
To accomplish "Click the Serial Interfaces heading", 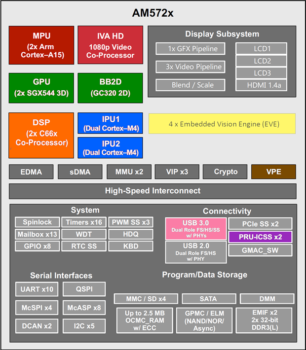I will point(61,276).
